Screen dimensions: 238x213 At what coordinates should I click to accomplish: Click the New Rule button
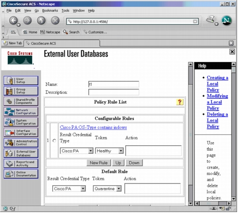click(x=99, y=163)
